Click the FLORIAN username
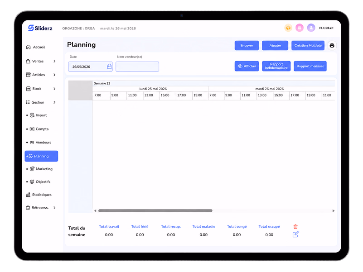Screen dimensions: 363x272 pyautogui.click(x=326, y=28)
